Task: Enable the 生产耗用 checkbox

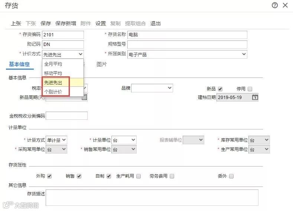Action: point(139,176)
